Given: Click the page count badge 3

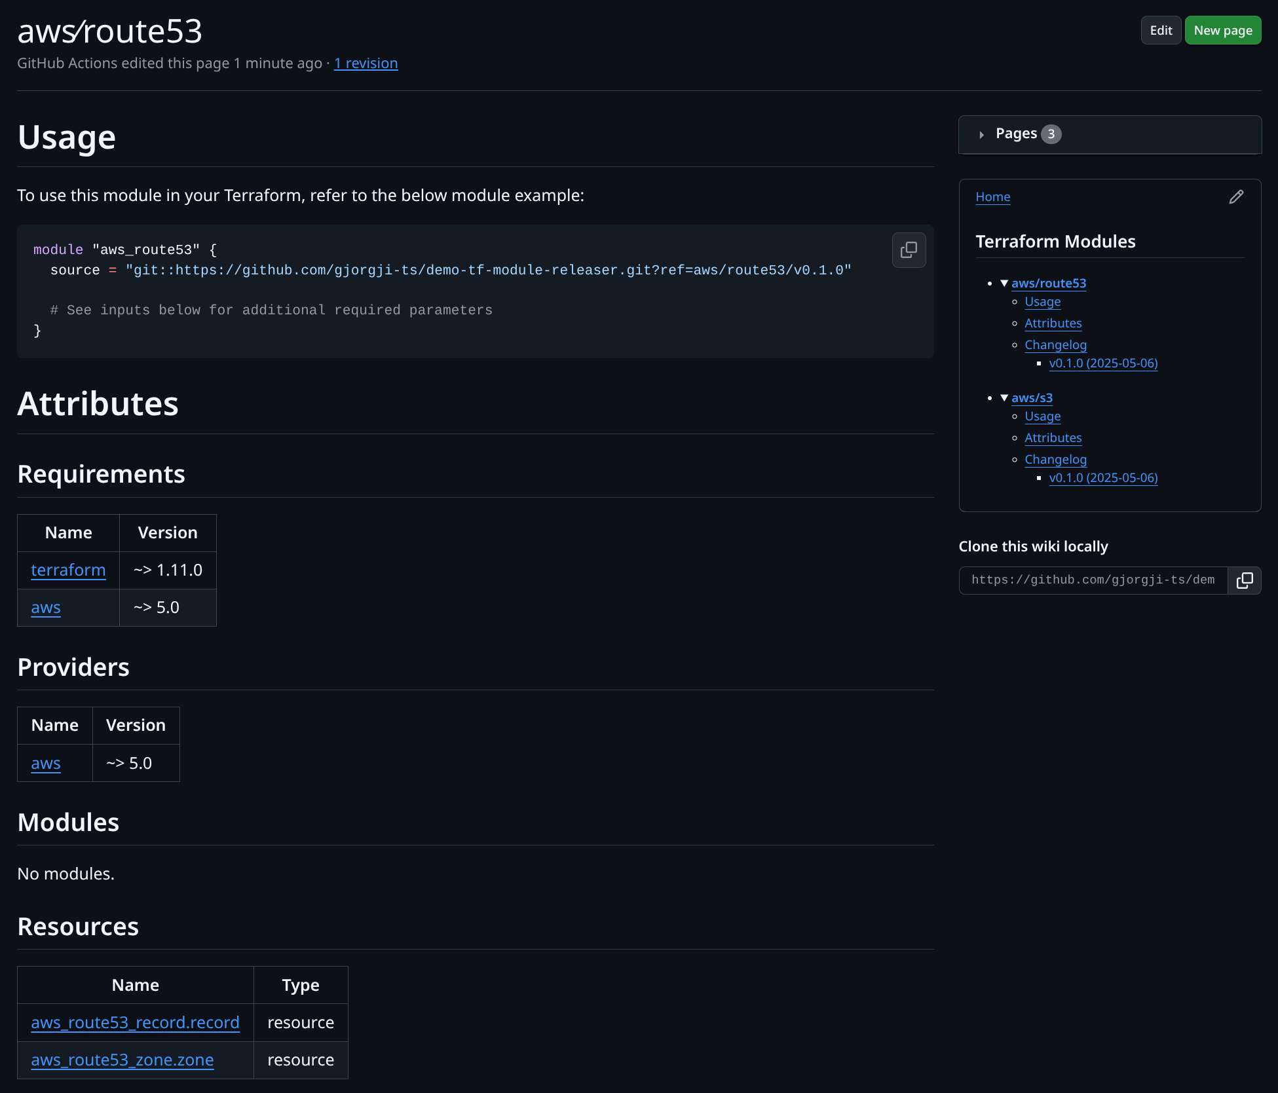Looking at the screenshot, I should point(1051,134).
